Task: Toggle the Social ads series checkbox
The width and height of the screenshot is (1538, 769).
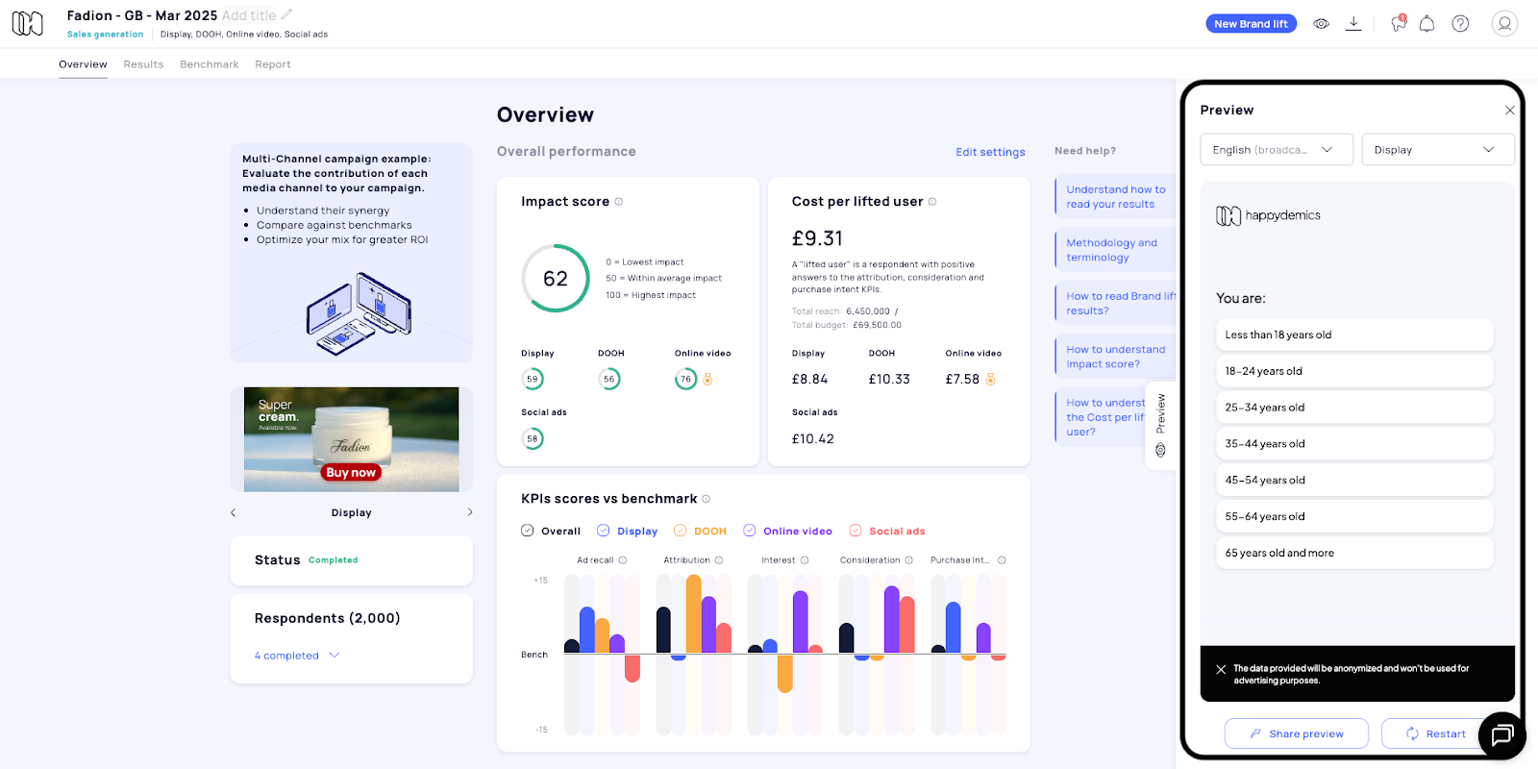Action: (856, 531)
